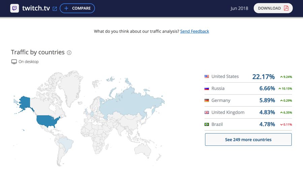Open the Send Feedback link

click(194, 31)
